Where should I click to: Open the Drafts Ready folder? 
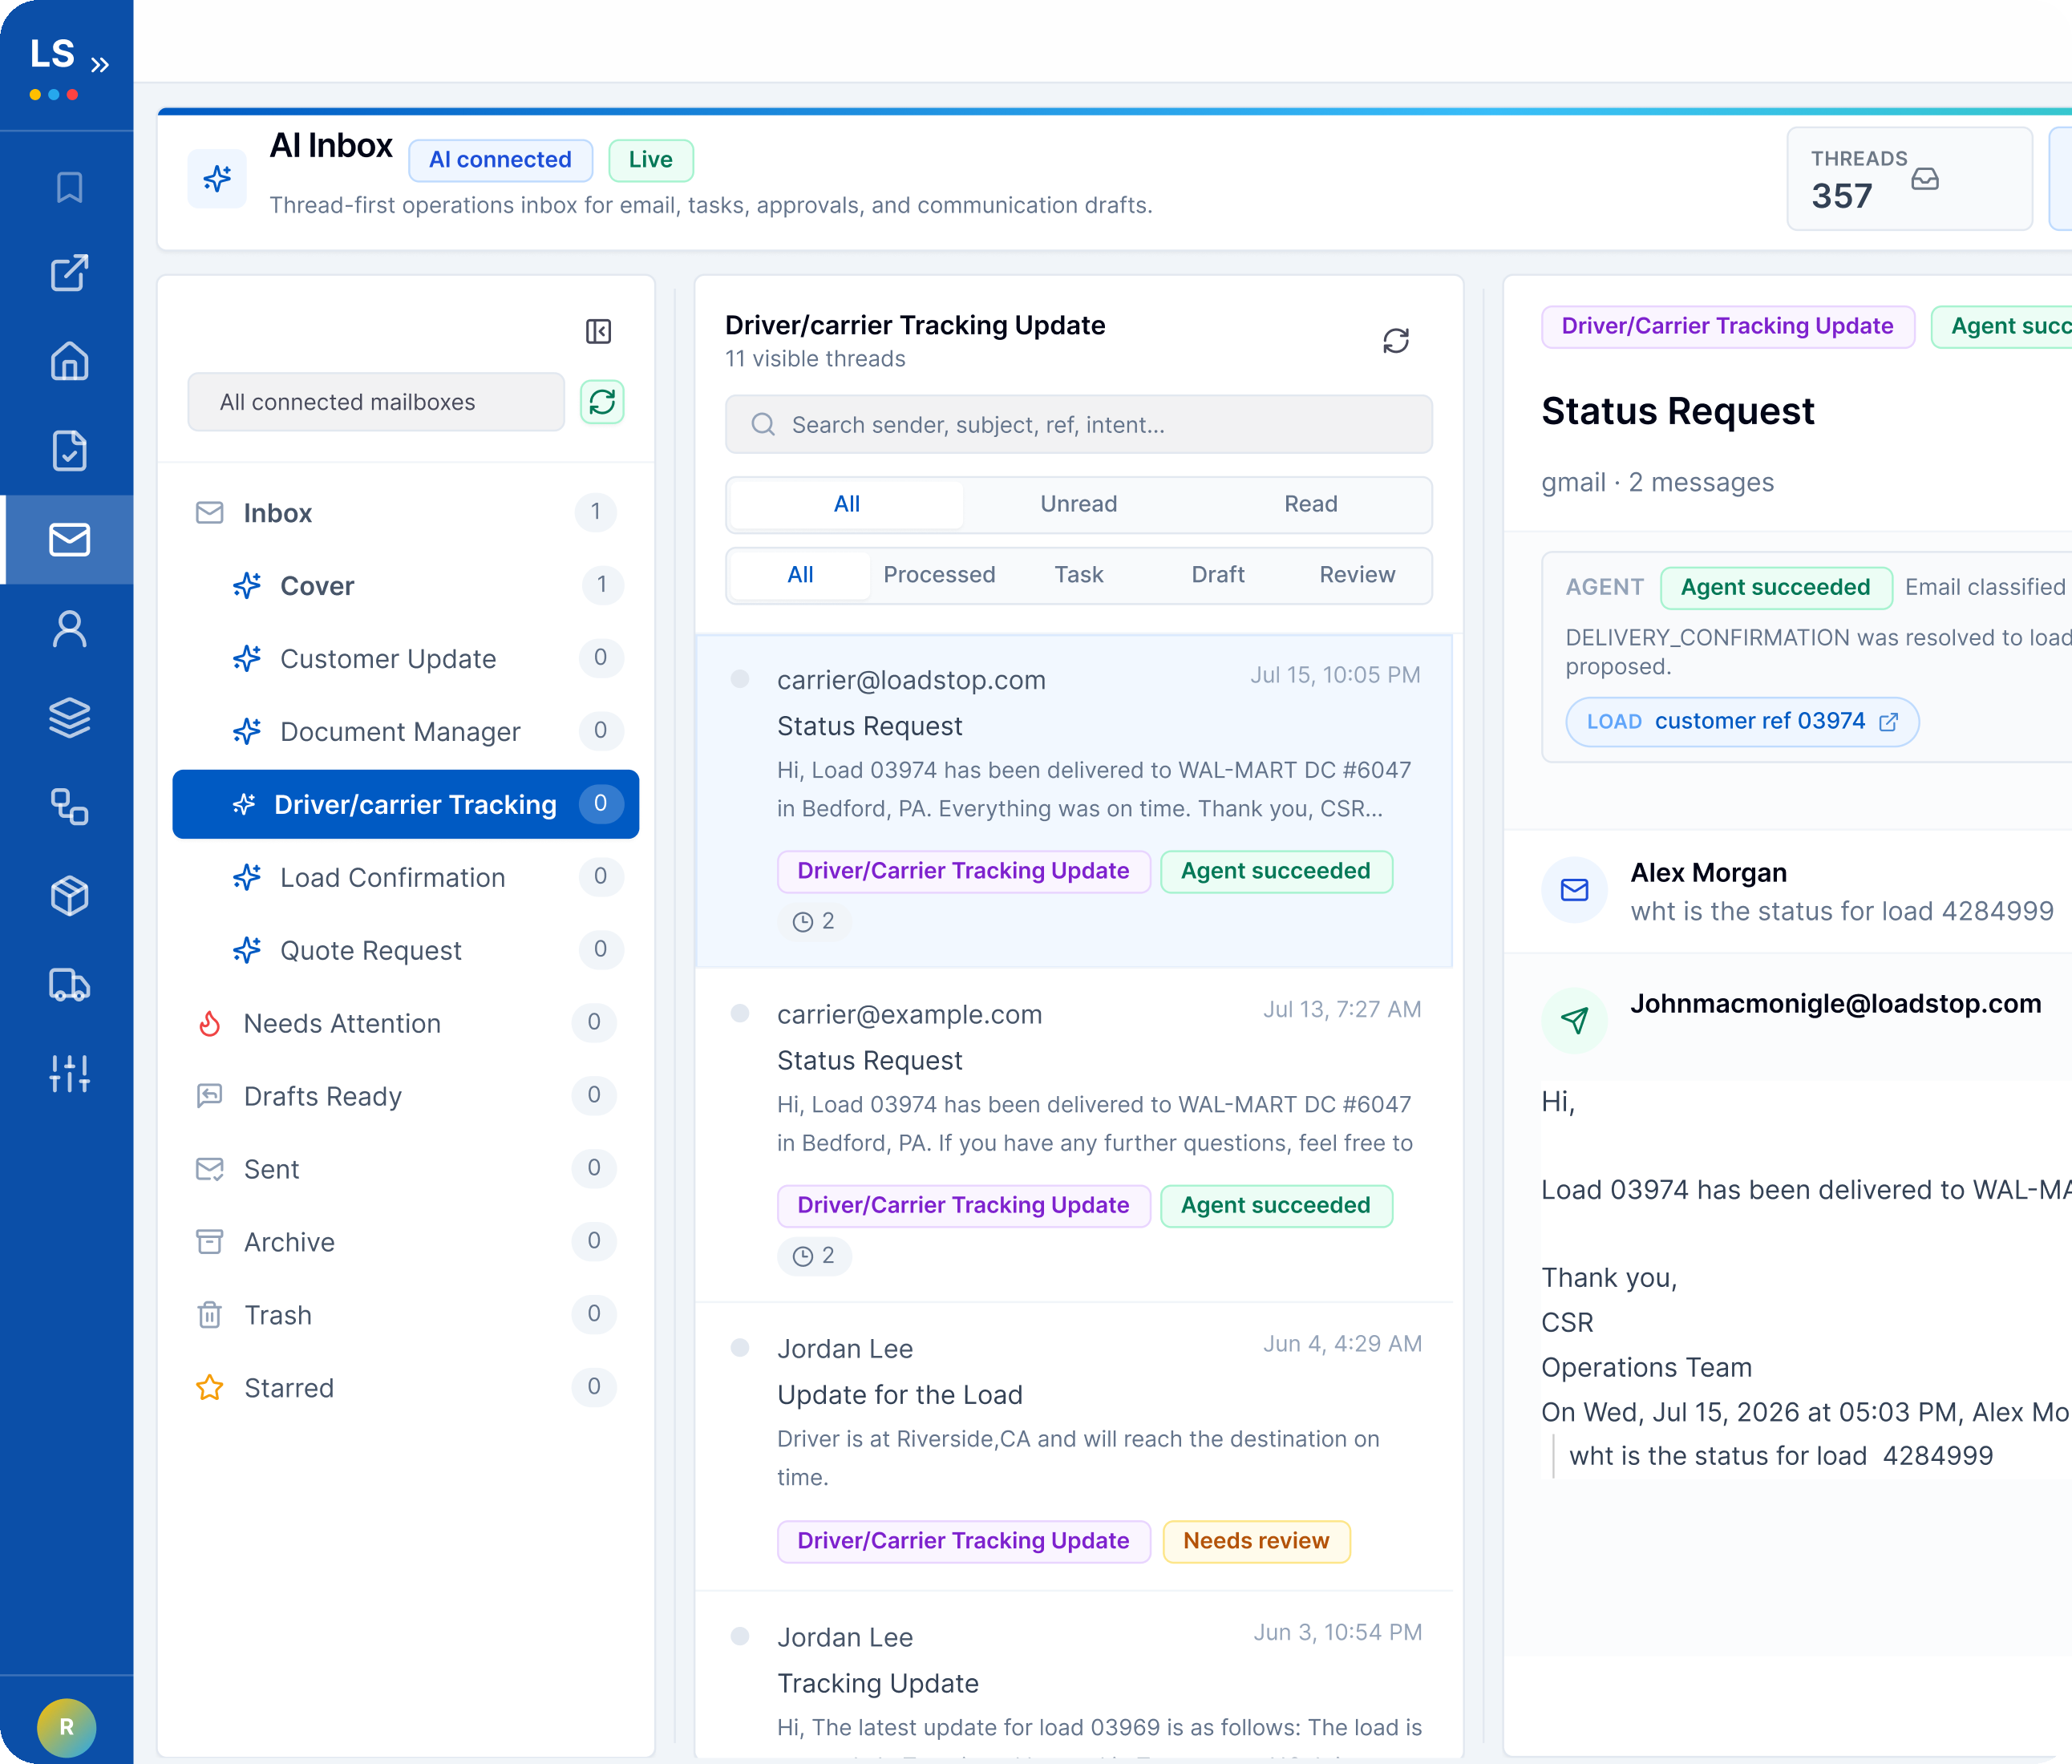click(x=405, y=1096)
